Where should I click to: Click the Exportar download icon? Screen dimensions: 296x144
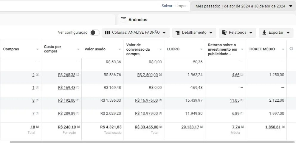[x=264, y=32]
